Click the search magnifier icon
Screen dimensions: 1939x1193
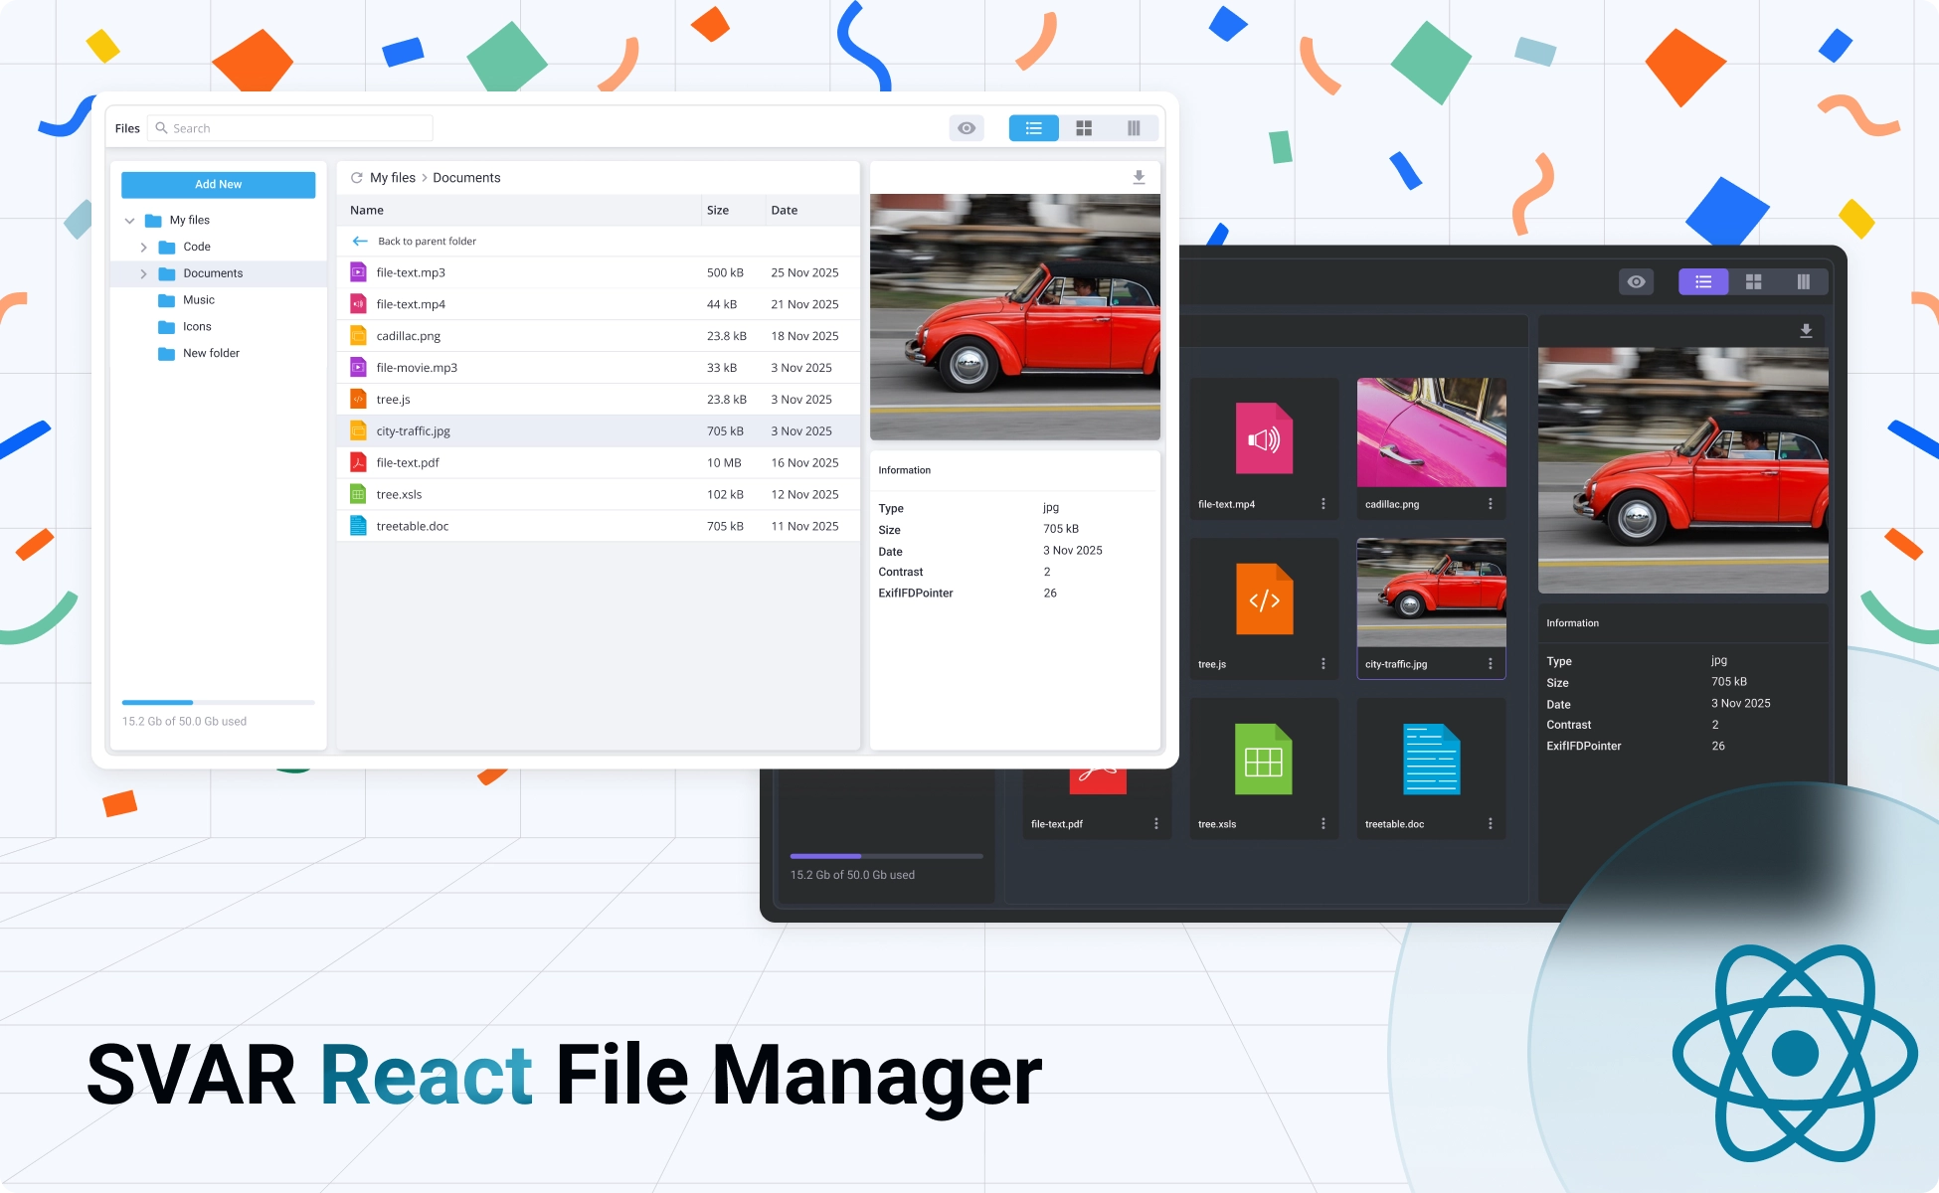pyautogui.click(x=161, y=127)
